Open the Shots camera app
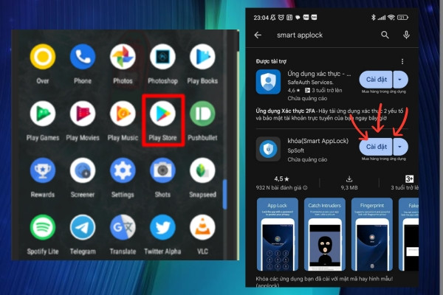The image size is (443, 295). (162, 170)
